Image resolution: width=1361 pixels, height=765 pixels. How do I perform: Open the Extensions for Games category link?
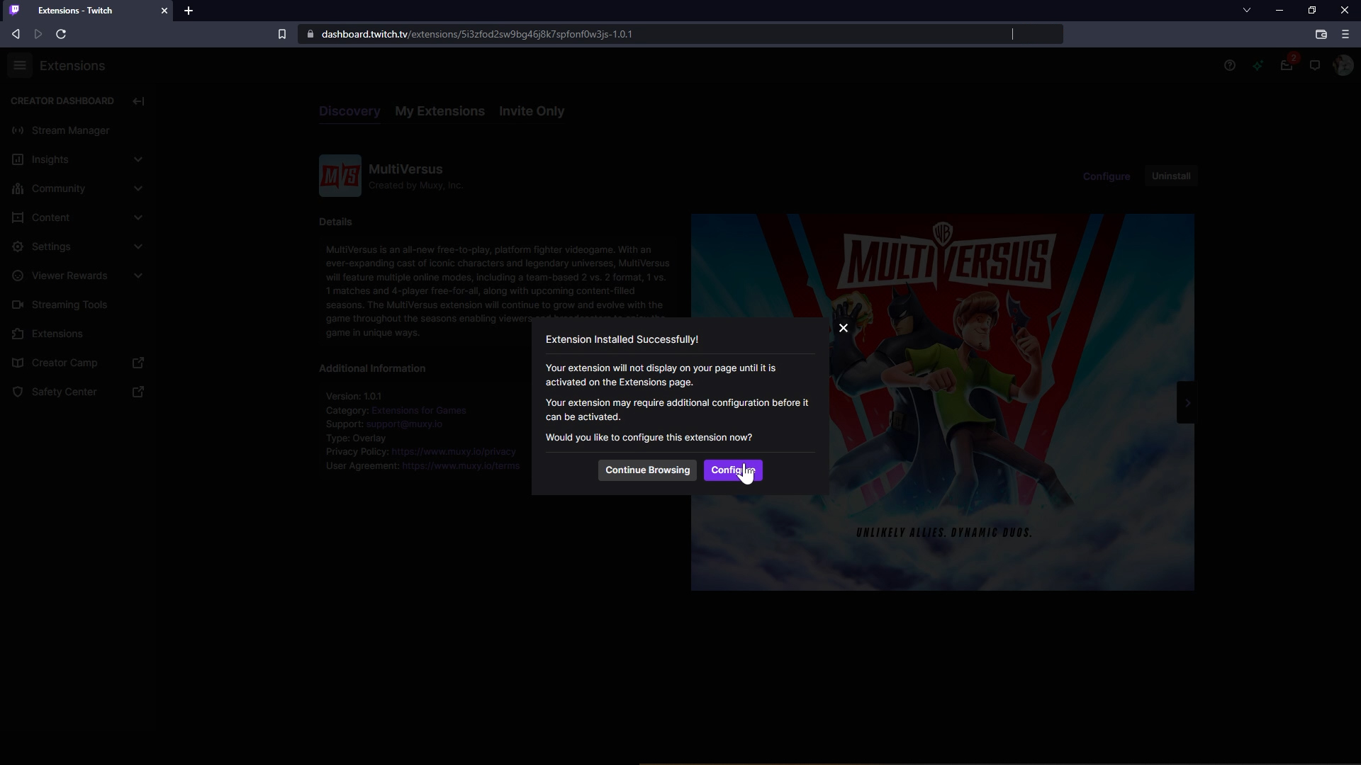click(419, 410)
